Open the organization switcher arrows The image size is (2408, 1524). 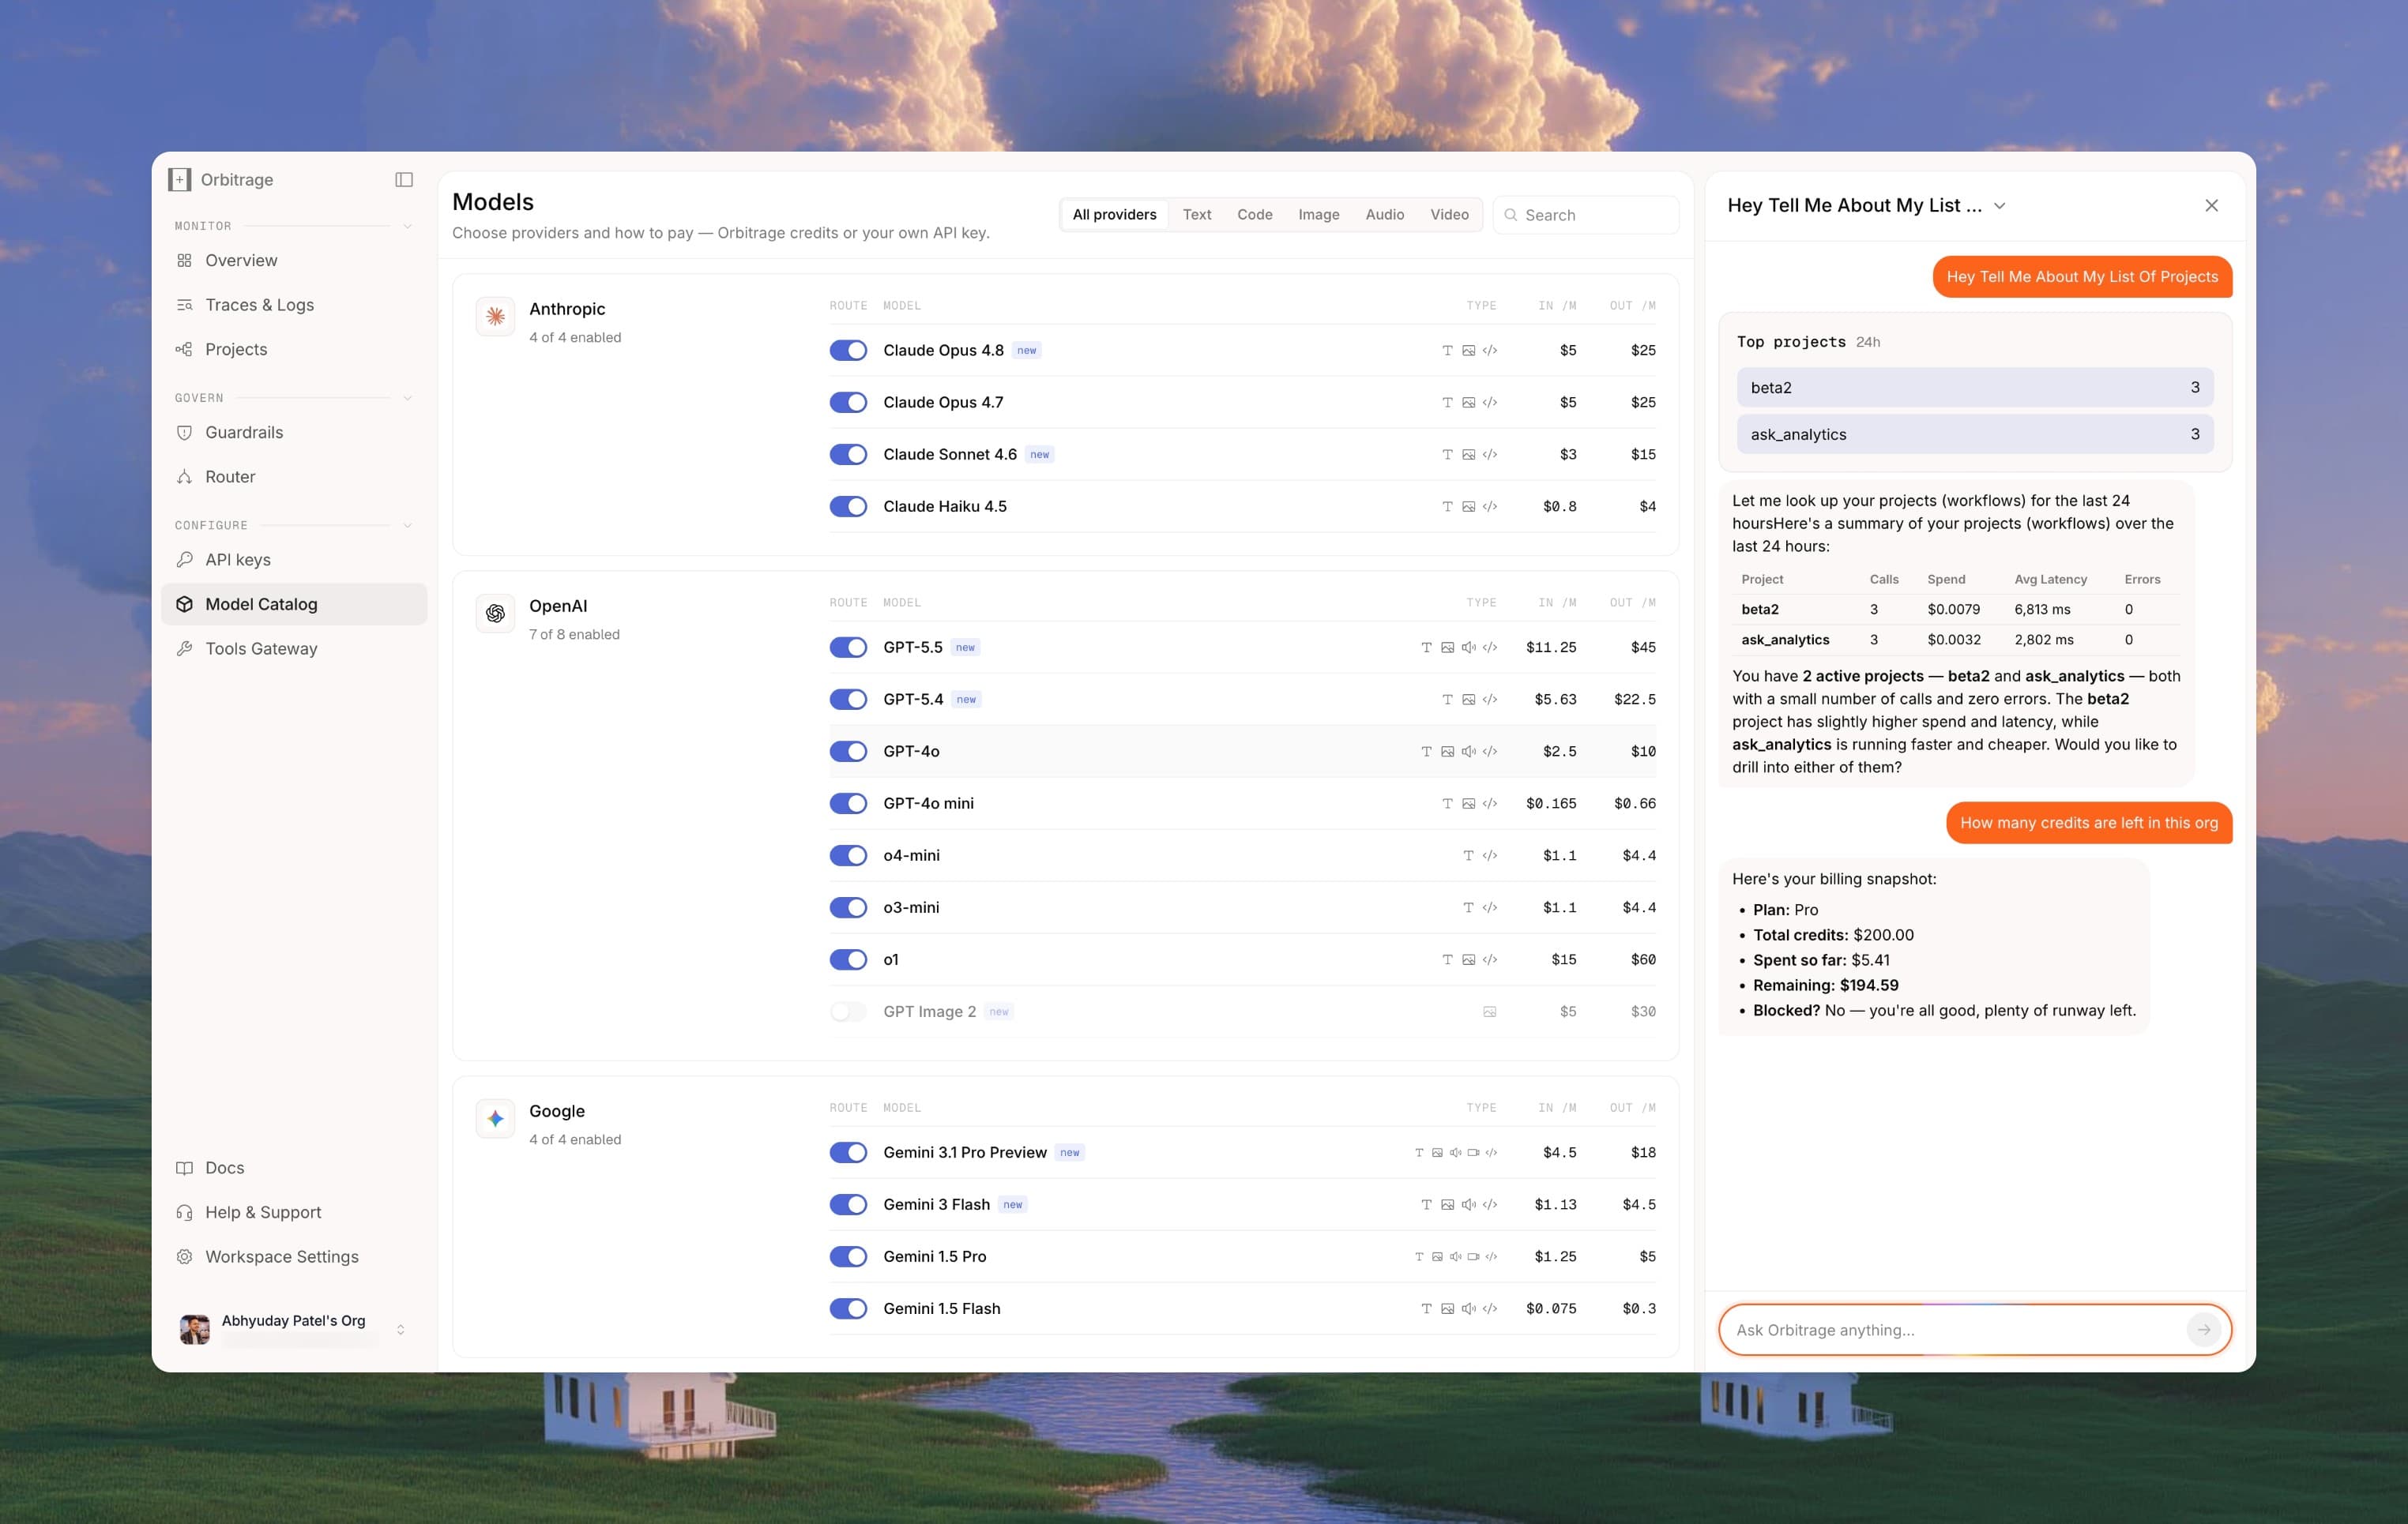[400, 1330]
